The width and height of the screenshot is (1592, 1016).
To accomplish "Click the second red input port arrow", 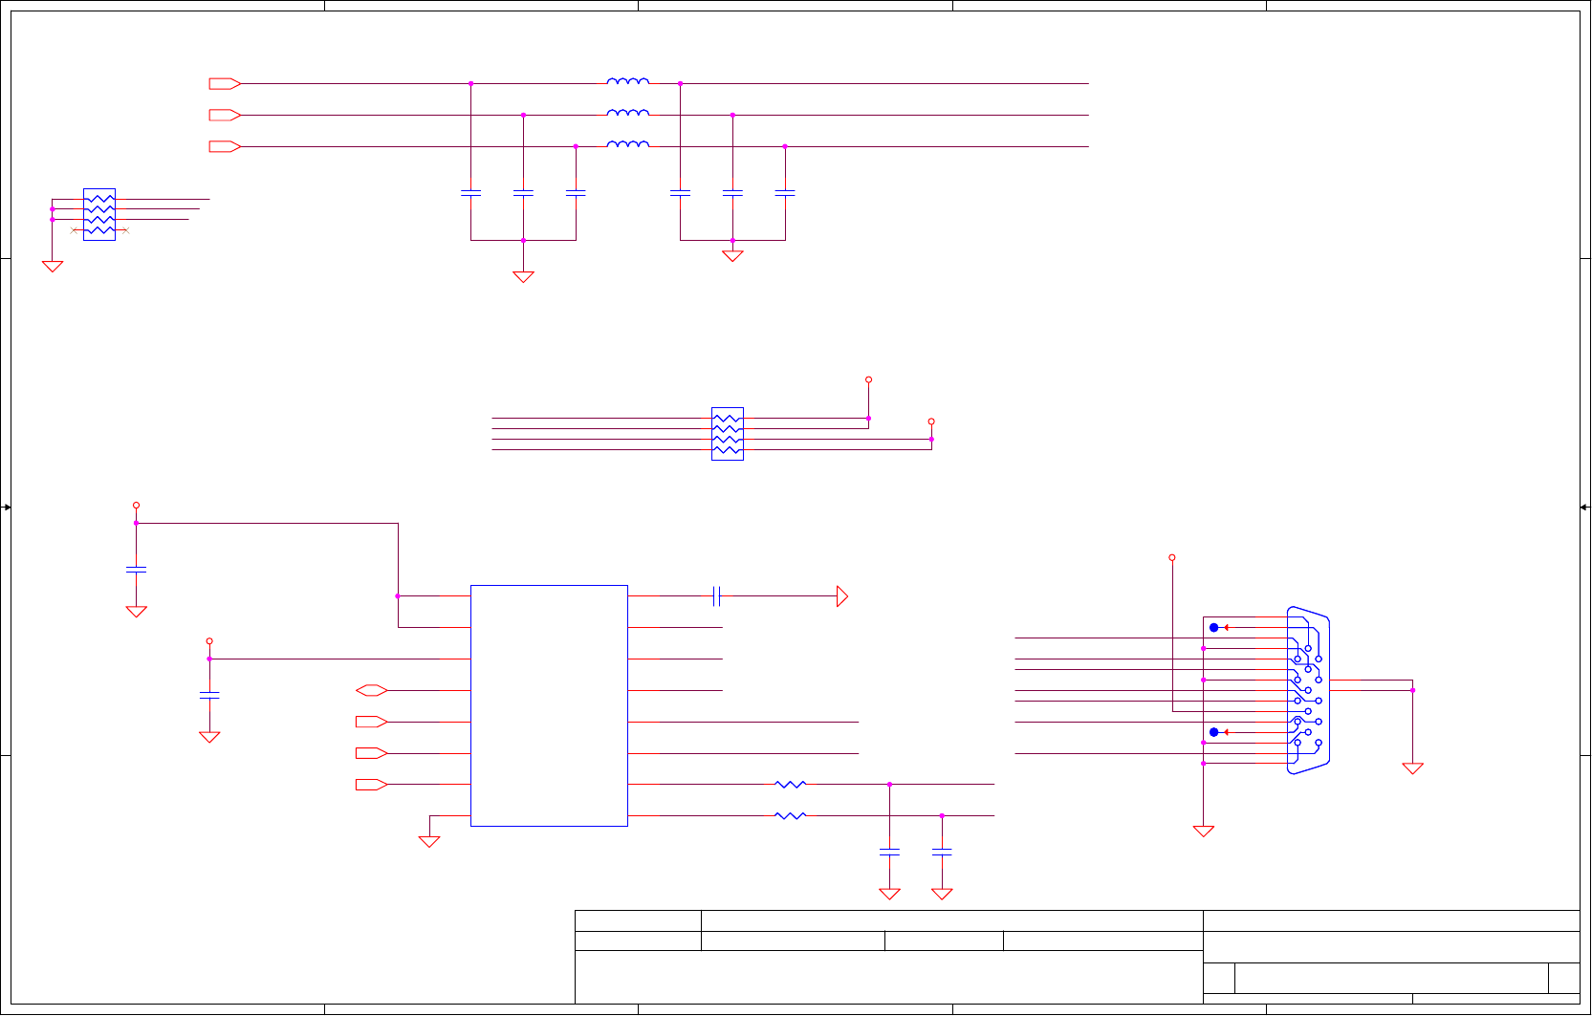I will (225, 116).
